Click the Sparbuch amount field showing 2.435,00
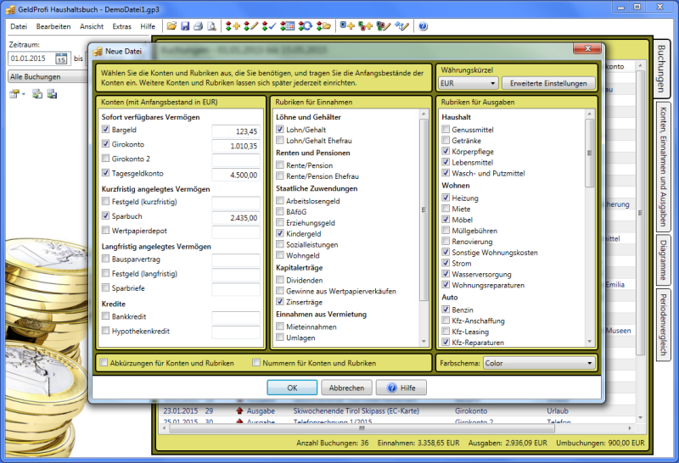Viewport: 679px width, 463px height. click(x=236, y=217)
